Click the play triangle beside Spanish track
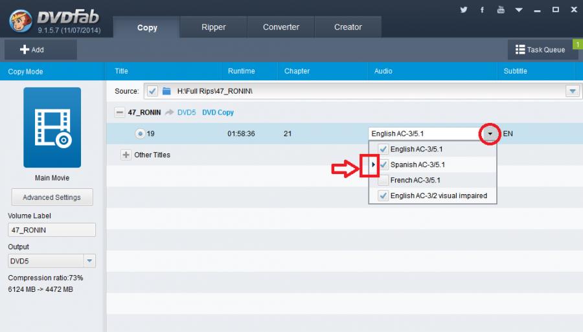 coord(373,164)
